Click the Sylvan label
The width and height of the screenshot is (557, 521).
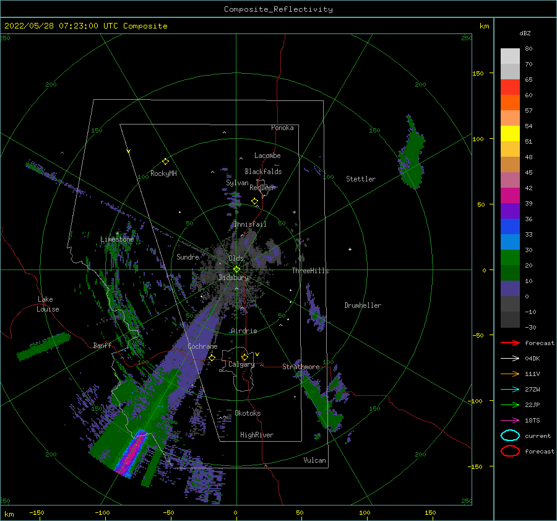237,183
